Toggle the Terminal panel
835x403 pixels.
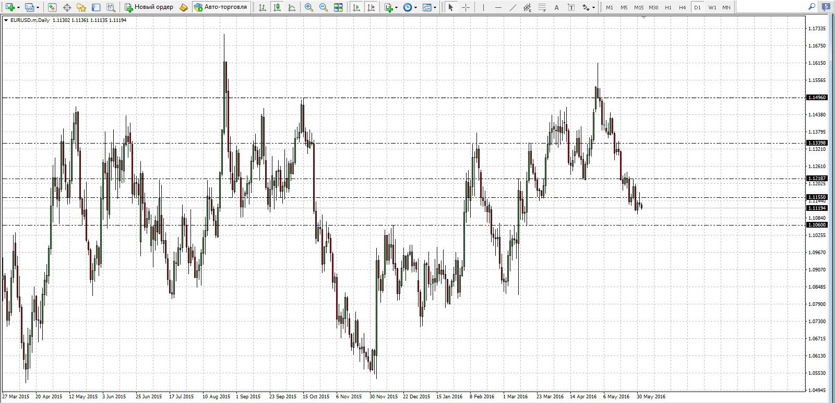point(96,7)
